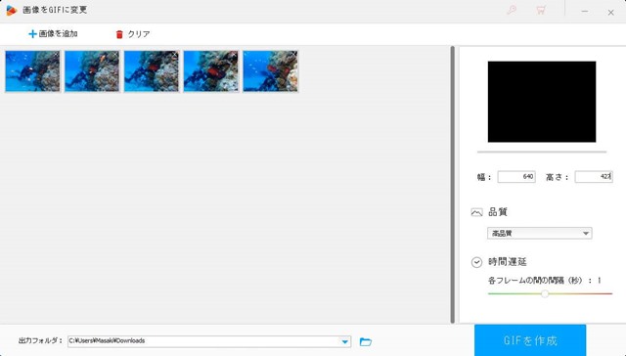Image resolution: width=626 pixels, height=356 pixels.
Task: Toggle the 時間遅延 circular chevron
Action: [476, 262]
